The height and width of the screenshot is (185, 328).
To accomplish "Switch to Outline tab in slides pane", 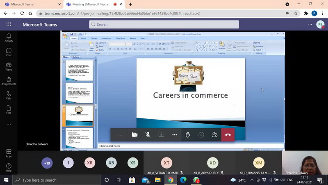I will tap(76, 57).
